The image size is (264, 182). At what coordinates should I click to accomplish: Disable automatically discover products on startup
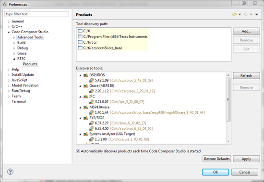point(78,151)
